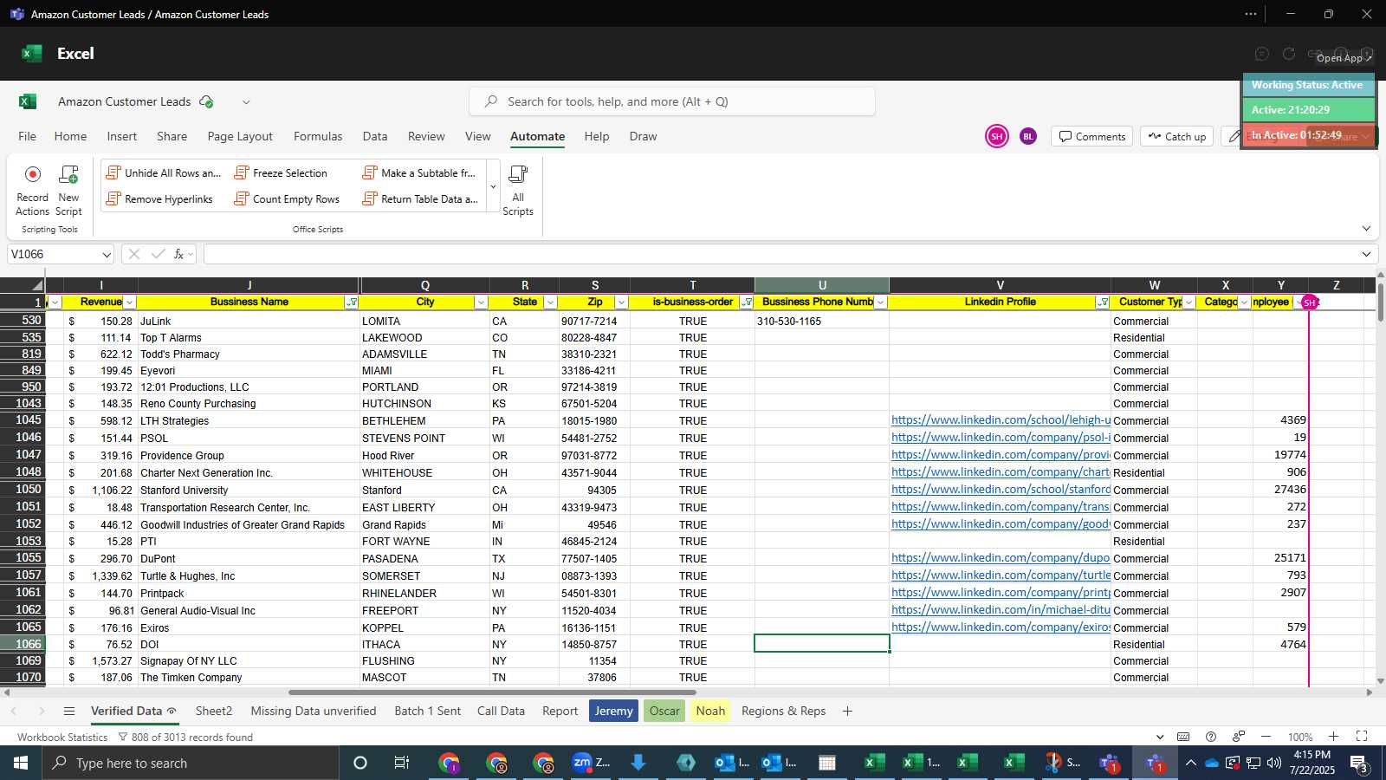Select column U header
The image size is (1386, 780).
(822, 285)
